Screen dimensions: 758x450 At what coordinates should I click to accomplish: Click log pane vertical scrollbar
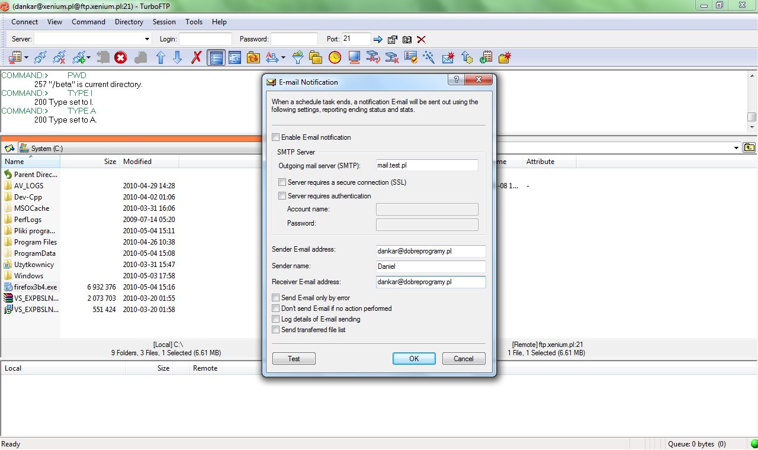752,101
